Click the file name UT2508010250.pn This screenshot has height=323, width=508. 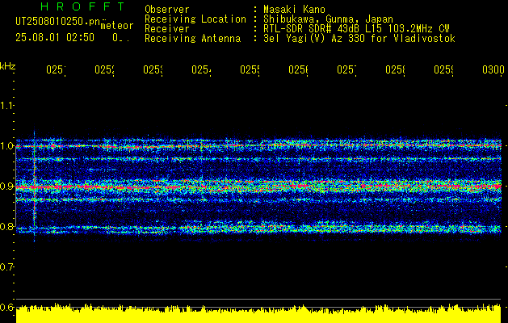pyautogui.click(x=57, y=21)
